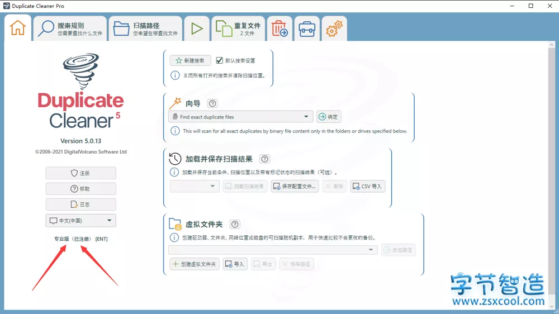The height and width of the screenshot is (314, 559).
Task: Click the 保存配置文件 button
Action: (295, 186)
